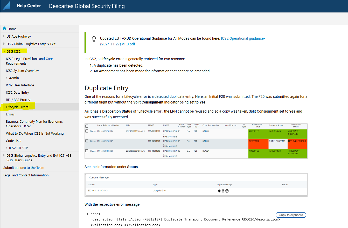348x228 pixels.
Task: Click the Descartes Global Security Filing title
Action: pos(87,6)
